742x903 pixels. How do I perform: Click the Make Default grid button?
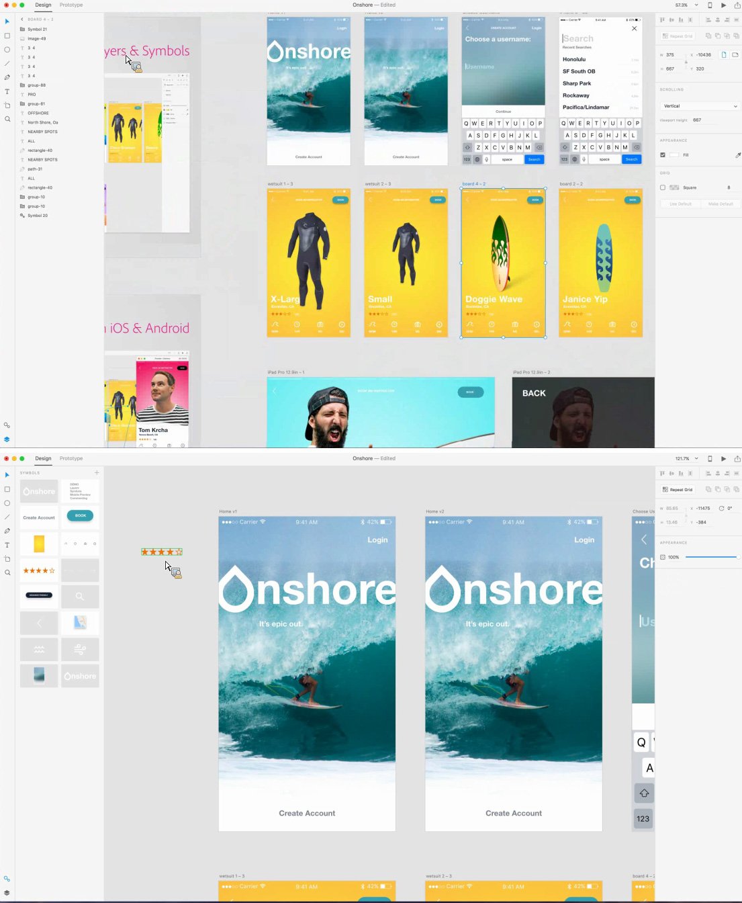point(721,204)
